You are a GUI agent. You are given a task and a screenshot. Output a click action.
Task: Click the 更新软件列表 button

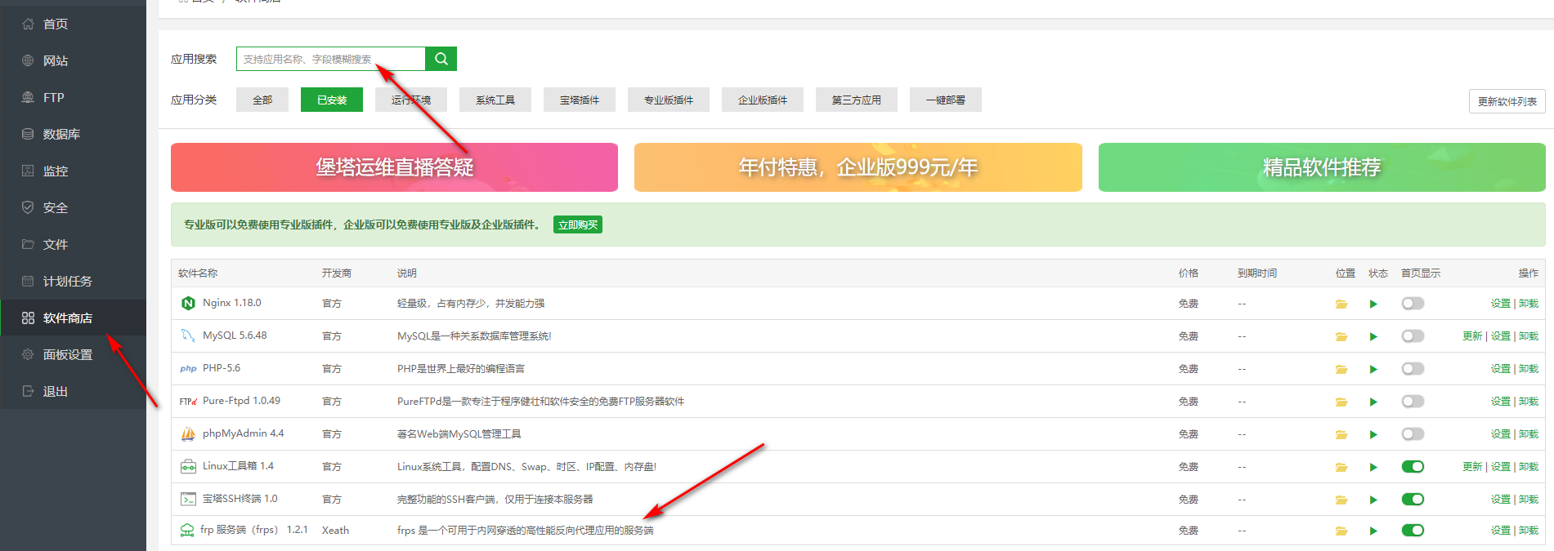pyautogui.click(x=1507, y=101)
